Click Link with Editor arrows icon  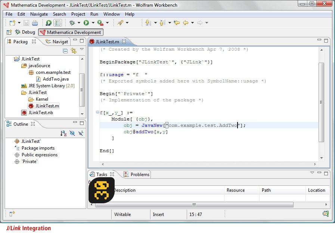(73, 51)
